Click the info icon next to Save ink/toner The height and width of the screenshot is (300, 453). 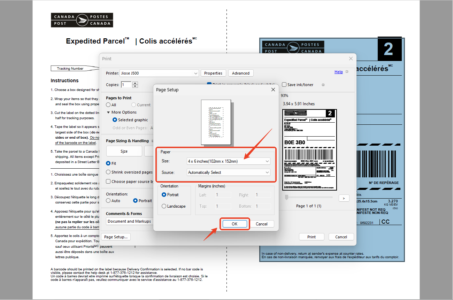[x=323, y=85]
